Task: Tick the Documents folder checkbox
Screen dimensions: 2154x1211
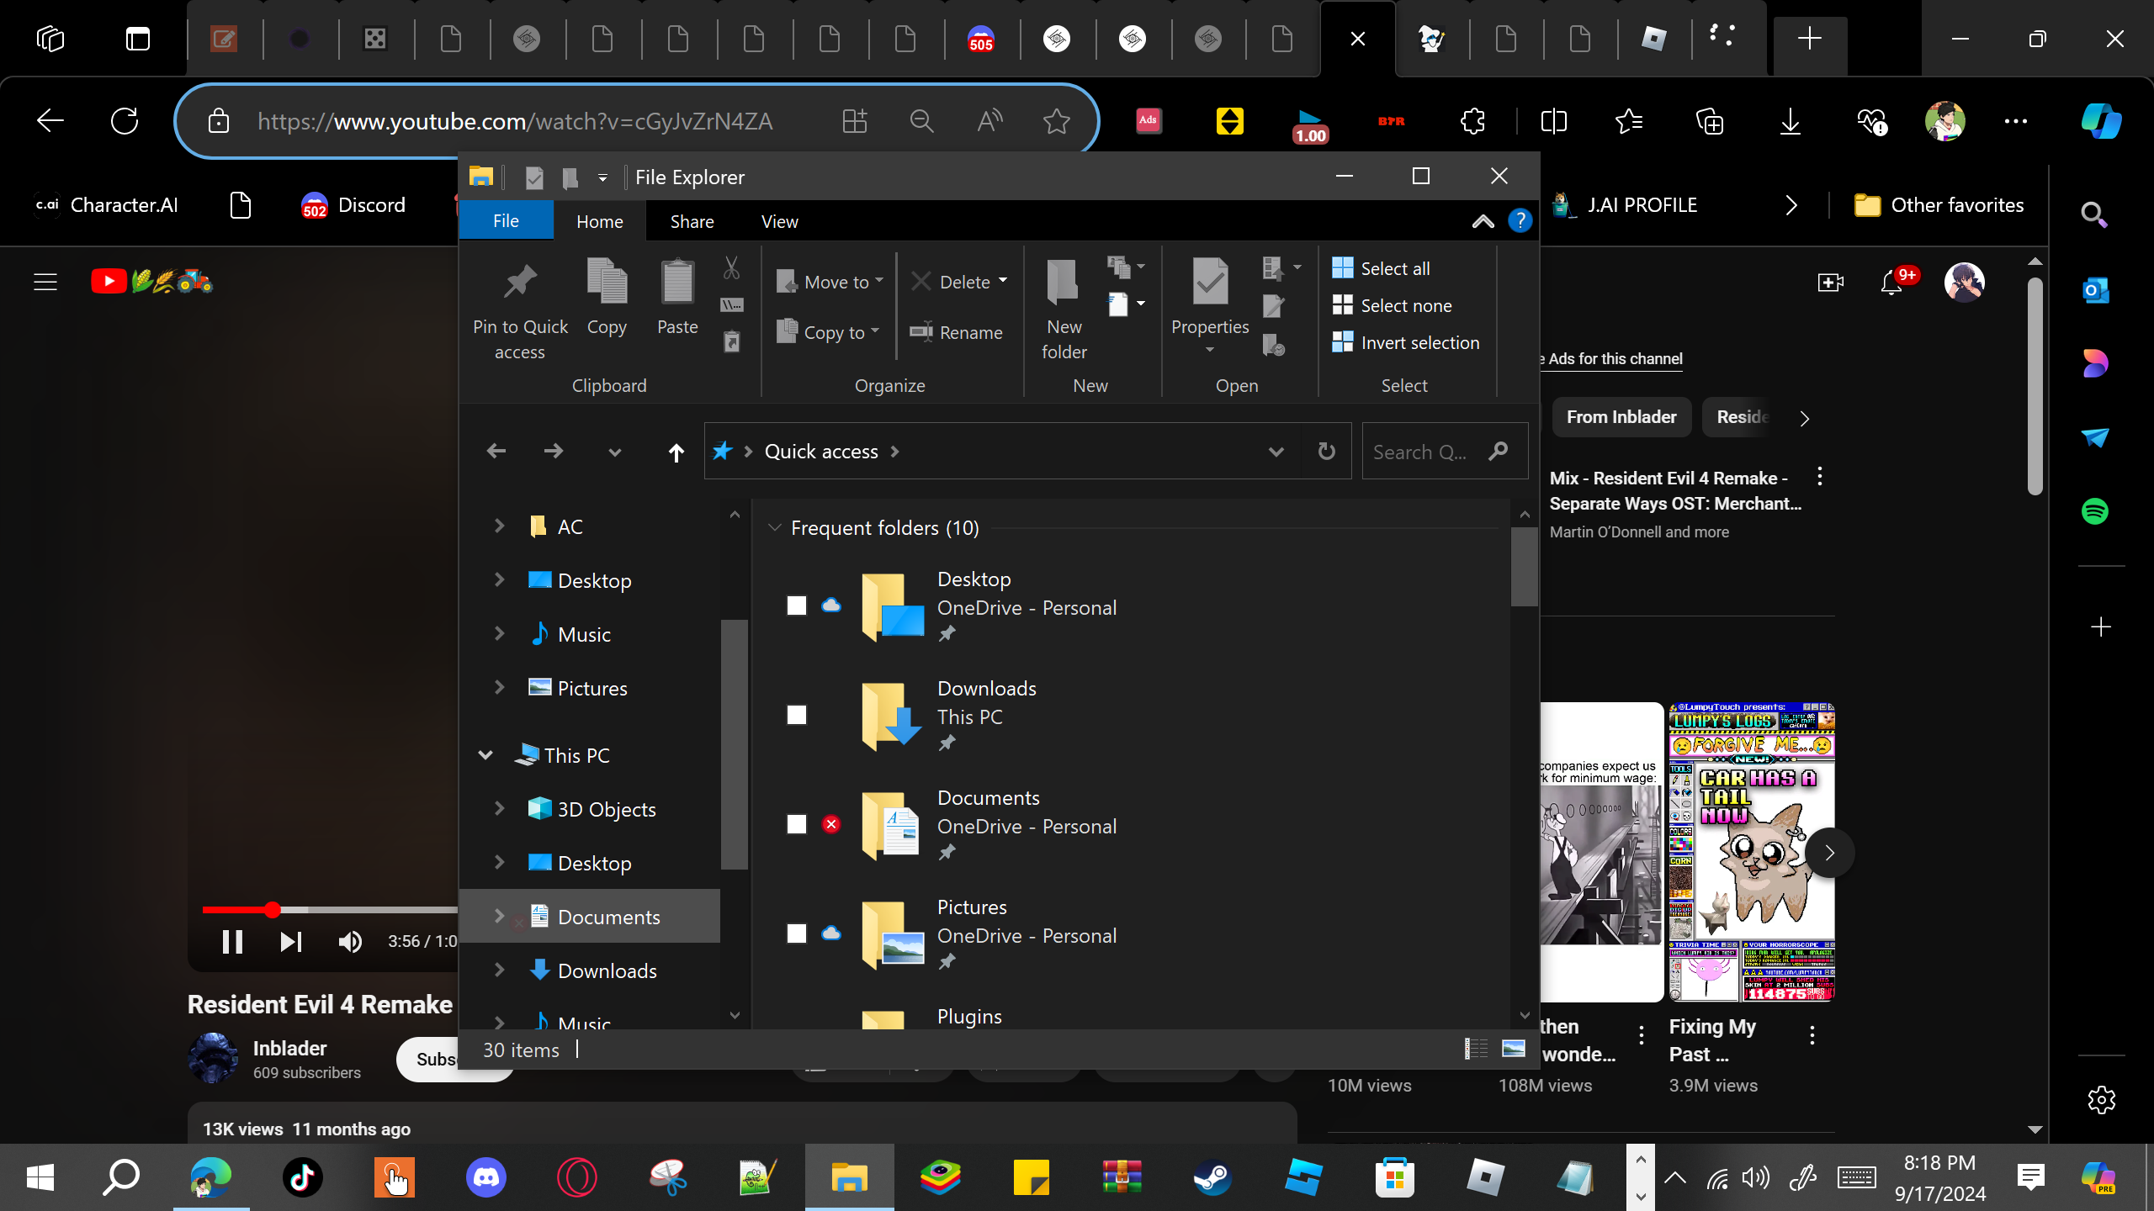Action: pyautogui.click(x=796, y=824)
